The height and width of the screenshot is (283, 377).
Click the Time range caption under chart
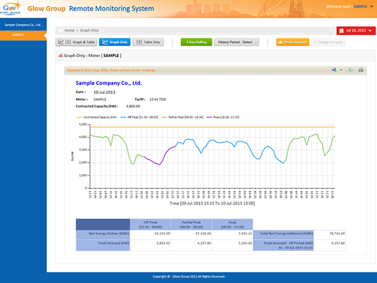click(x=212, y=203)
